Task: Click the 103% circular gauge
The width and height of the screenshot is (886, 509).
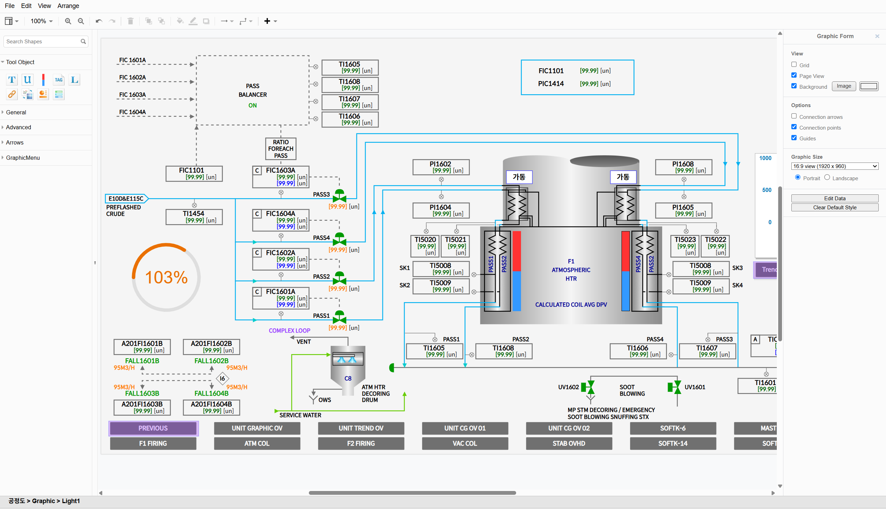Action: coord(166,277)
